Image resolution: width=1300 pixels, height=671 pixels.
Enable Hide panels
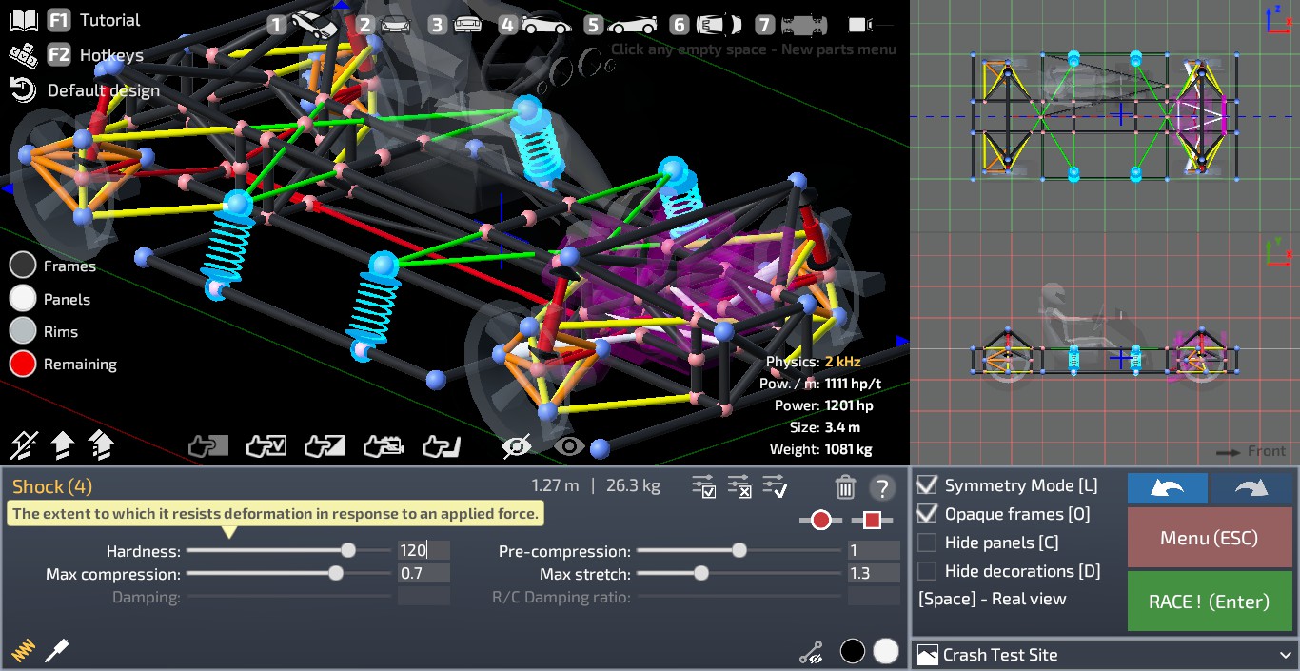[927, 543]
